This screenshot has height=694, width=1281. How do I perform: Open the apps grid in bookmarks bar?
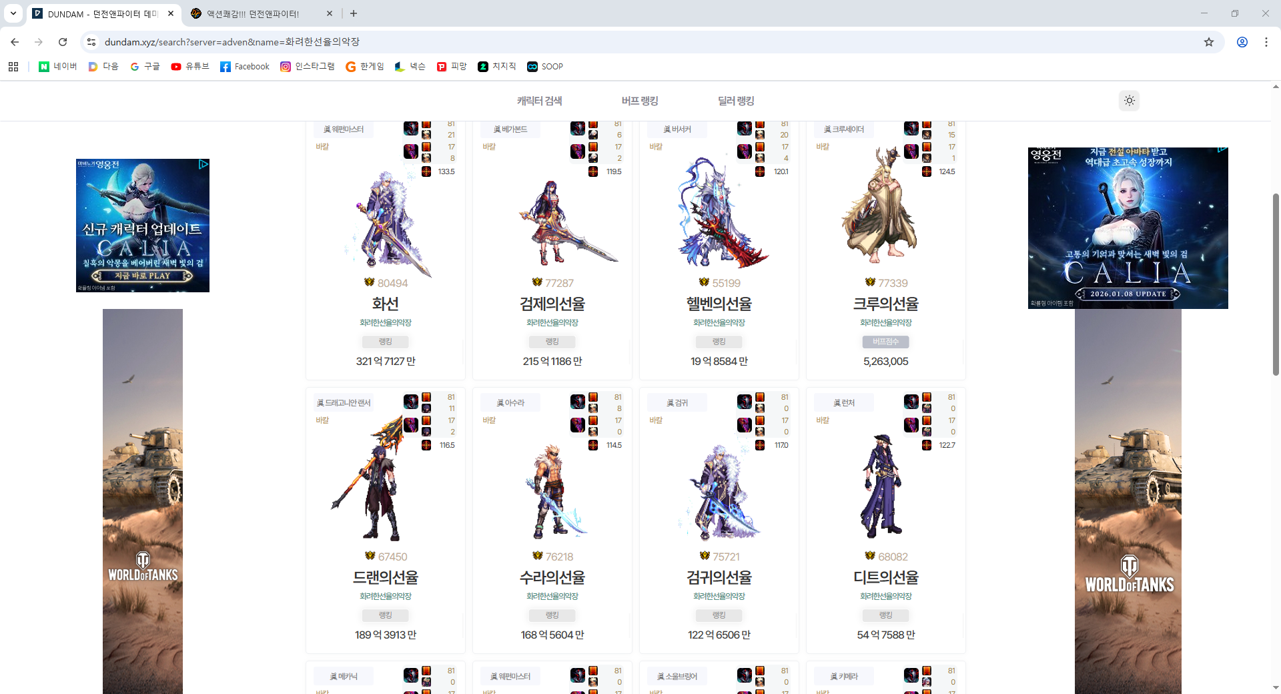13,67
